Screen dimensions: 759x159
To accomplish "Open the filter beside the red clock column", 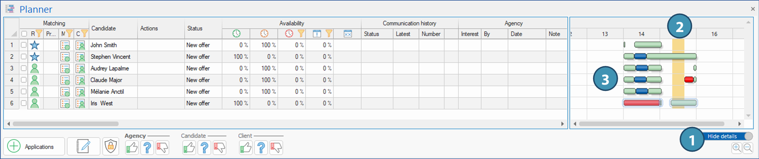I will [301, 34].
